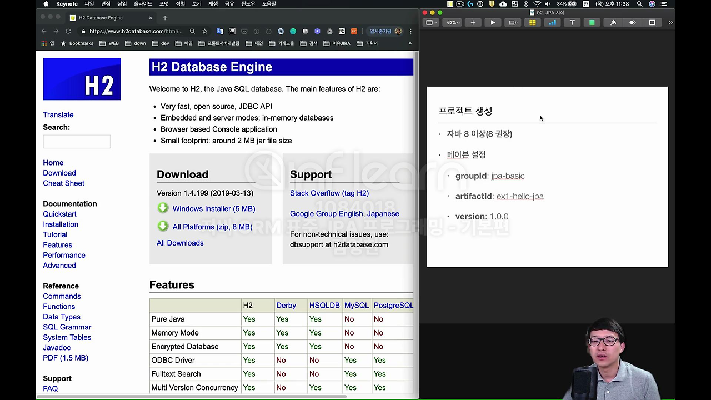Open the 슬라이드 menu
Viewport: 711px width, 400px height.
[x=143, y=4]
